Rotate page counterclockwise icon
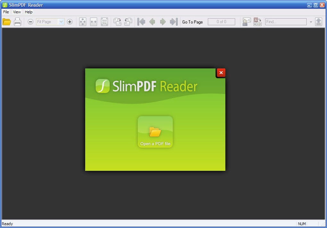Viewport: 327px width, 228px height. coord(128,22)
